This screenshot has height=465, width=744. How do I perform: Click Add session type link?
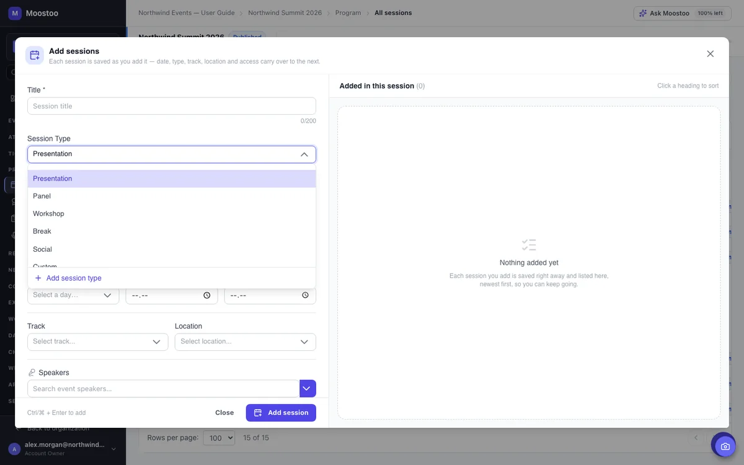tap(74, 278)
